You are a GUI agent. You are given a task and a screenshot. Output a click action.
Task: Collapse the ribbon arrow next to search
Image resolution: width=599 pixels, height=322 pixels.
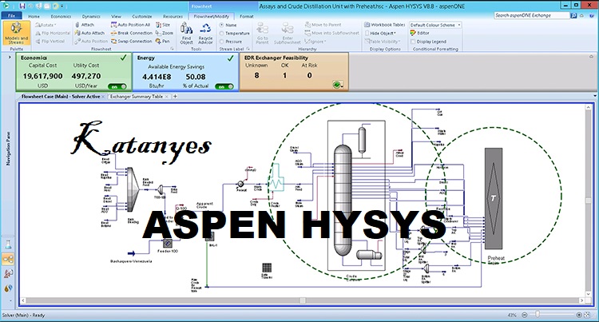click(581, 15)
